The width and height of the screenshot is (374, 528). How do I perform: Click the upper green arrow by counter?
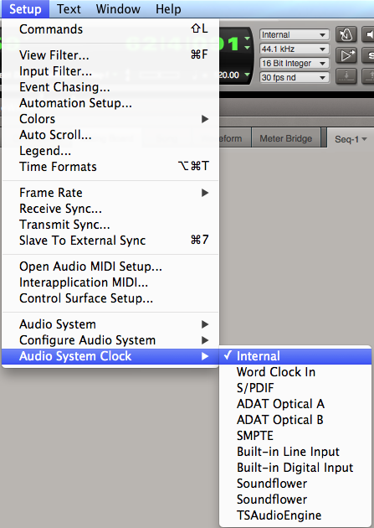pyautogui.click(x=248, y=38)
